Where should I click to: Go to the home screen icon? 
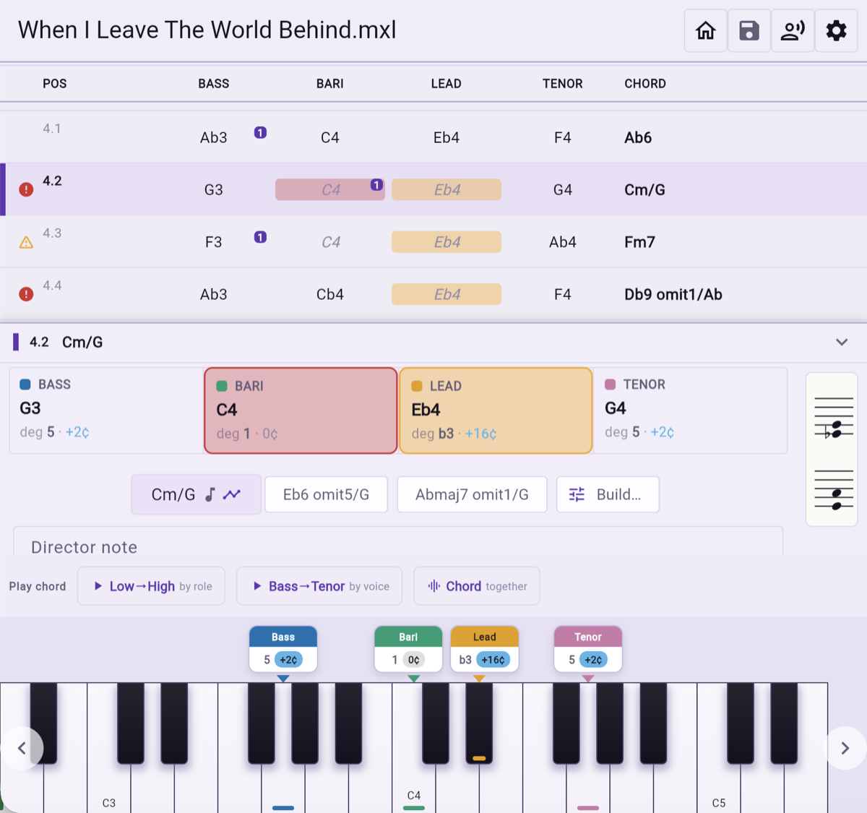point(706,30)
